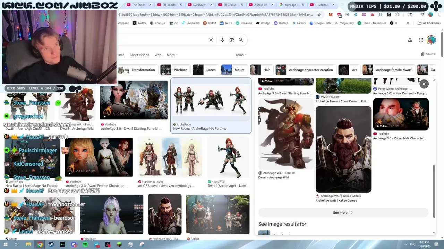Select the Mount filter chip
The image size is (444, 249).
(234, 70)
